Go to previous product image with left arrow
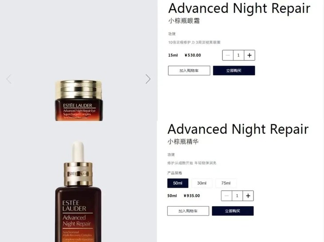This screenshot has height=242, width=324. tap(9, 79)
